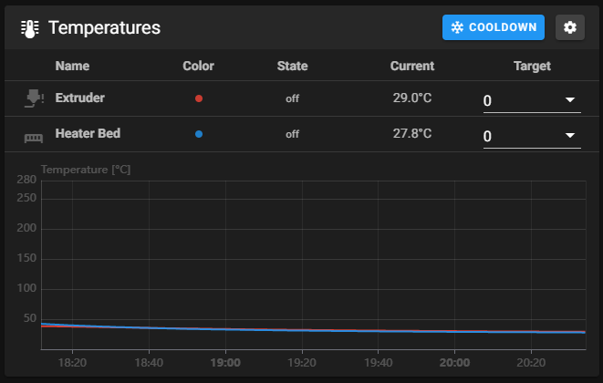Click the Heater Bed off state text
Viewport: 603px width, 383px height.
(292, 134)
